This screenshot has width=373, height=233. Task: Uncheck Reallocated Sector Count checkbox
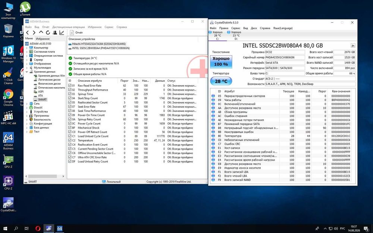tap(70, 103)
